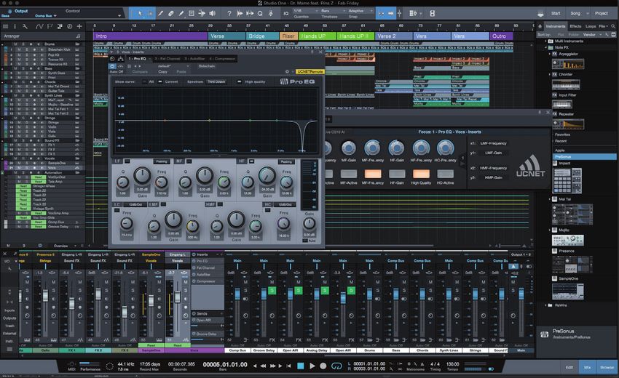Image resolution: width=619 pixels, height=378 pixels.
Task: Open the LF Peaking filter type dropdown
Action: tap(161, 161)
